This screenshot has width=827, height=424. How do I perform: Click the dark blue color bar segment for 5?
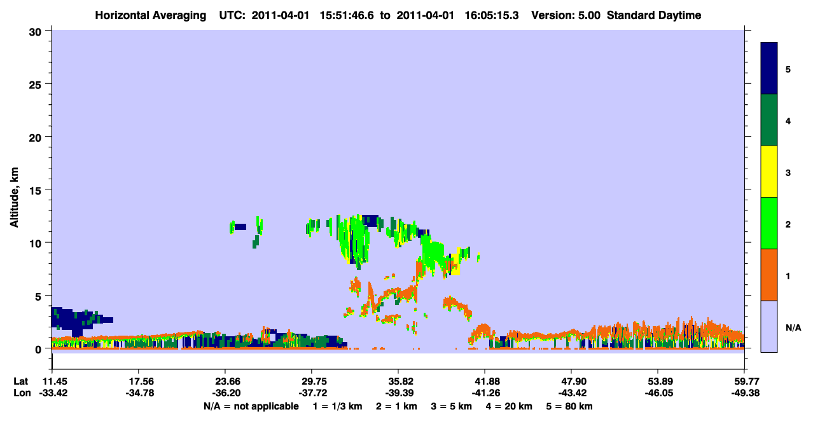coord(769,68)
